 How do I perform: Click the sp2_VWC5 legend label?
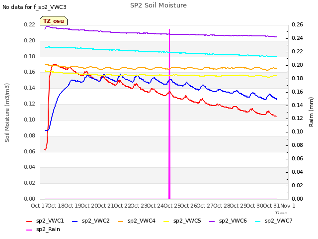tap(187, 221)
